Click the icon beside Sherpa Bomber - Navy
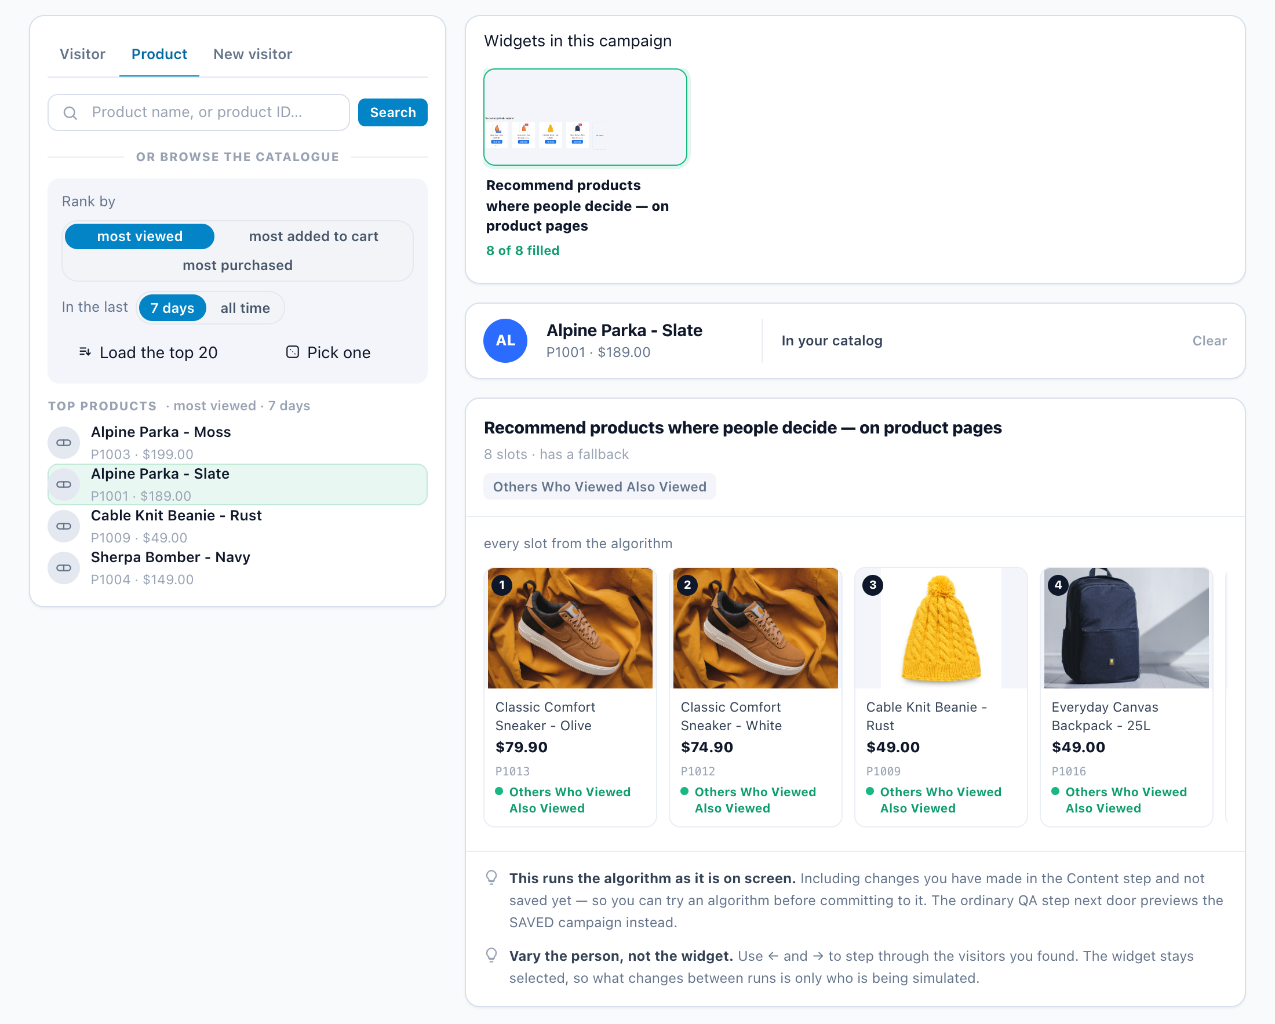The height and width of the screenshot is (1024, 1275). pyautogui.click(x=64, y=567)
